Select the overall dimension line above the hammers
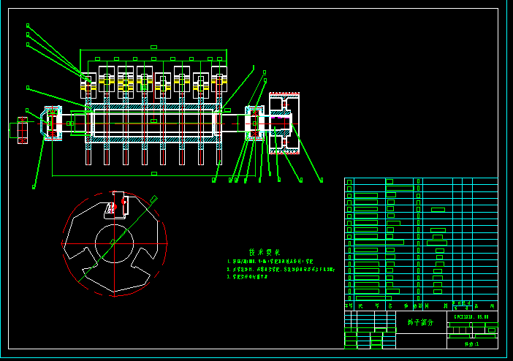Image resolution: width=513 pixels, height=361 pixels. click(x=153, y=50)
